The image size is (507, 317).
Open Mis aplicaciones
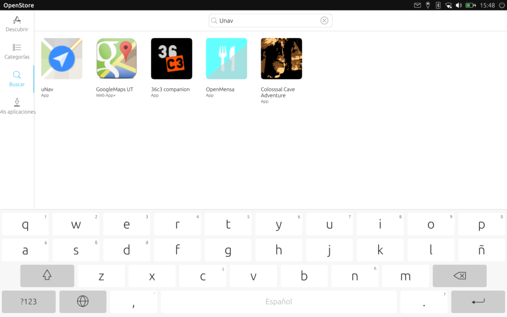[x=17, y=107]
